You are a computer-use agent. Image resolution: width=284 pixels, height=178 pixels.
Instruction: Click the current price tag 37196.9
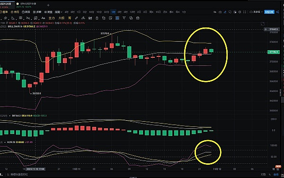pos(274,52)
